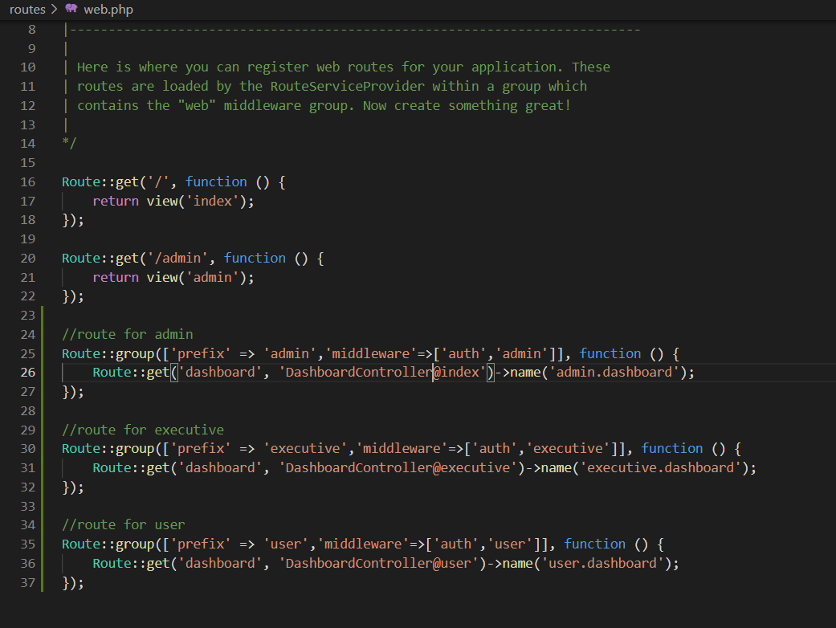Click line number 30 in gutter
836x628 pixels.
(28, 448)
